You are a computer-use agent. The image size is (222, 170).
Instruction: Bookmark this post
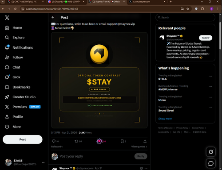[x=122, y=141]
